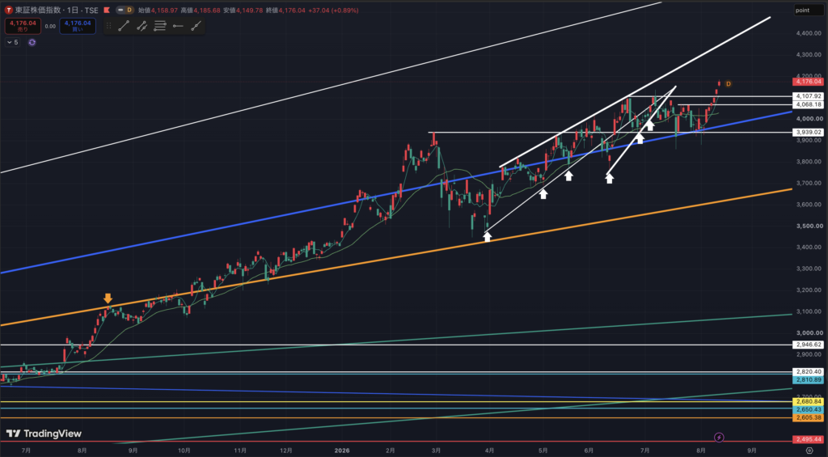Click the 2,946.62 price label
Image resolution: width=828 pixels, height=457 pixels.
pos(808,345)
